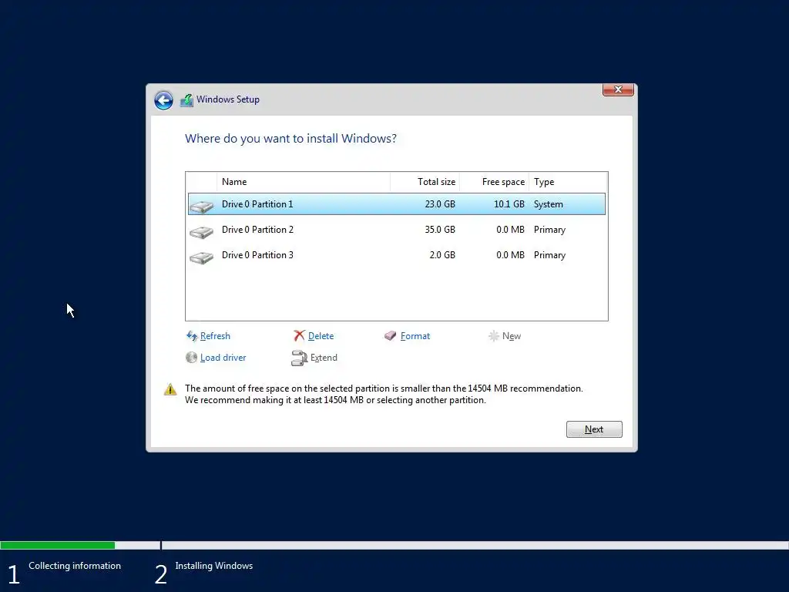Click the 2.0 GB total size cell
Viewport: 789px width, 592px height.
click(442, 255)
